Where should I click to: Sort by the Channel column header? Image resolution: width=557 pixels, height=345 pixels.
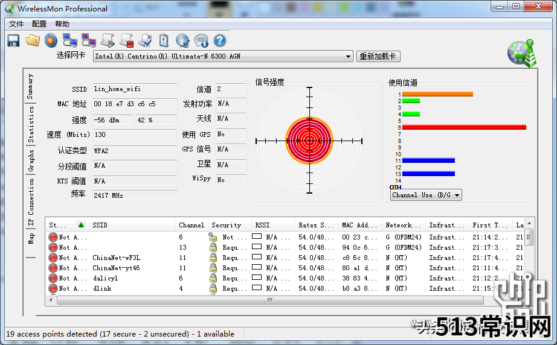[192, 225]
